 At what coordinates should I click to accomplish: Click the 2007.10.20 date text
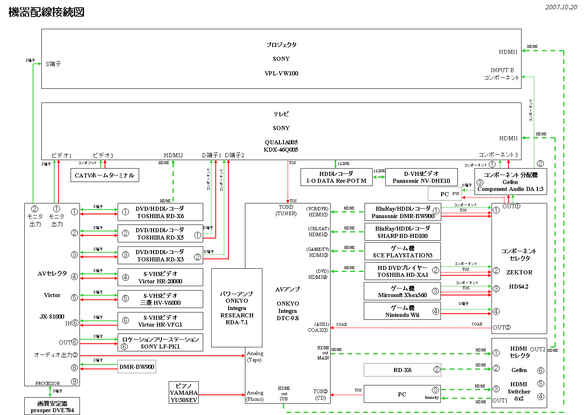pyautogui.click(x=561, y=7)
